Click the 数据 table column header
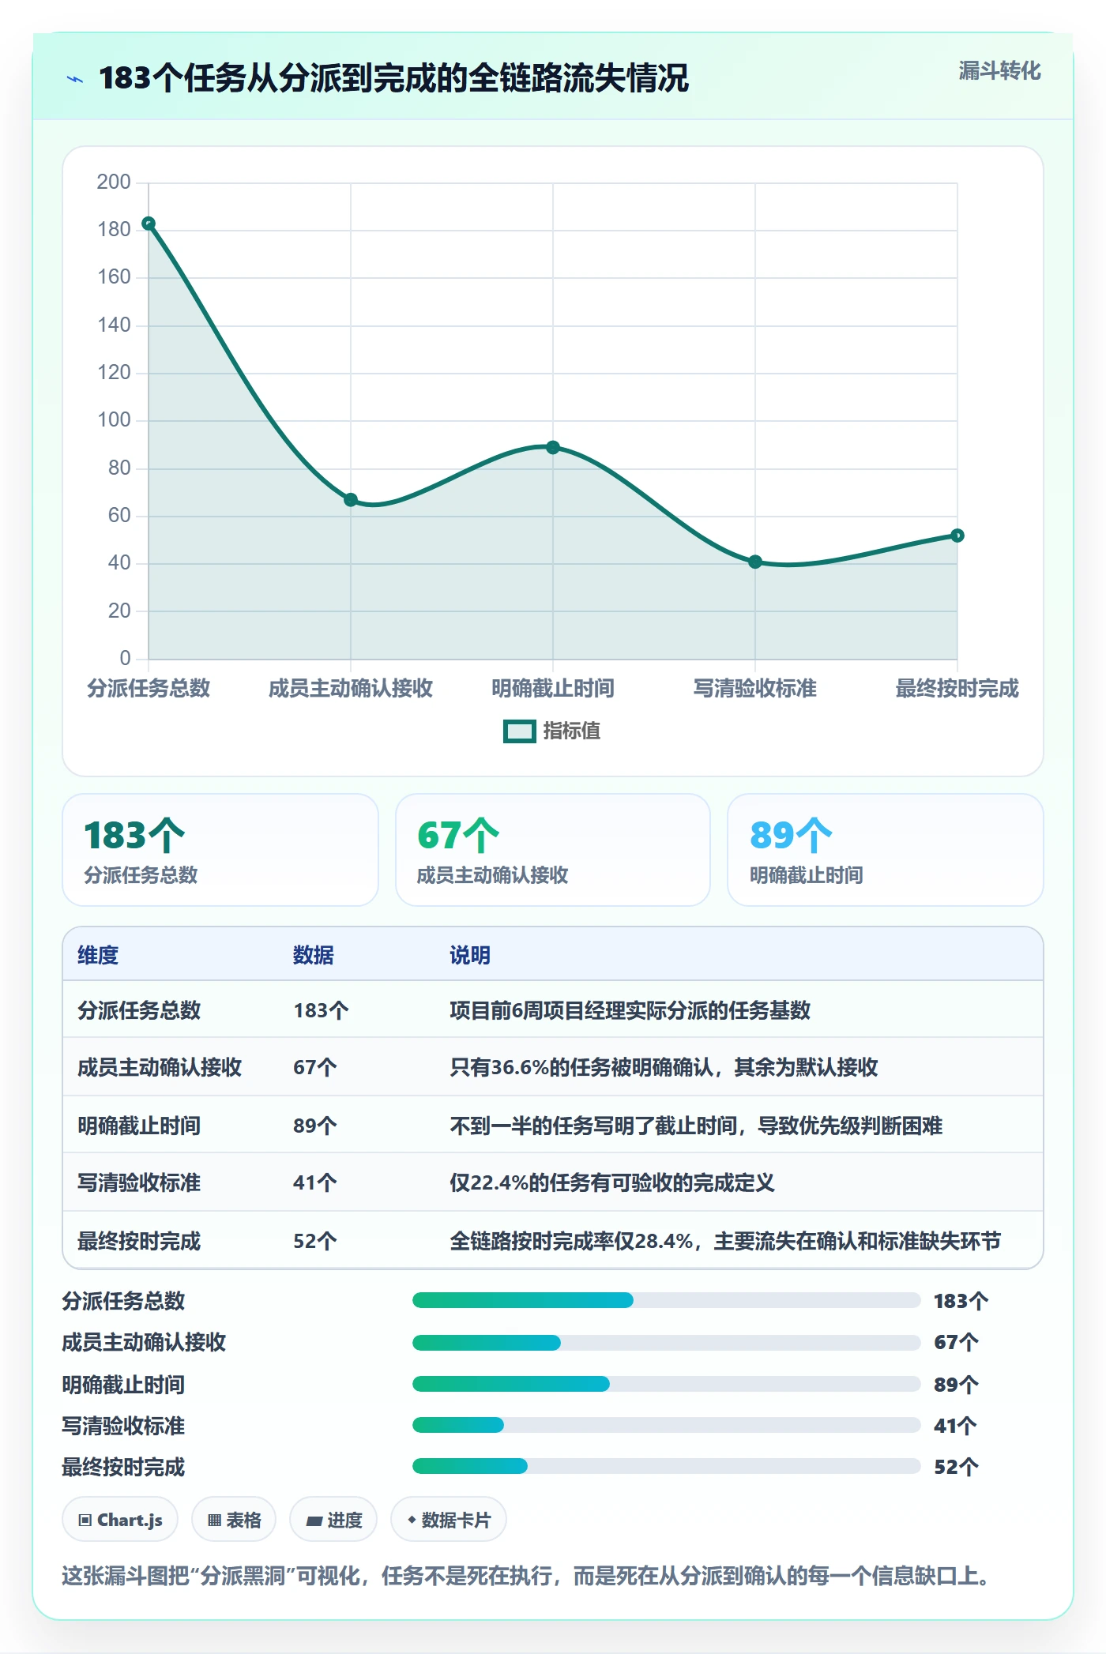The height and width of the screenshot is (1654, 1106). (x=314, y=955)
